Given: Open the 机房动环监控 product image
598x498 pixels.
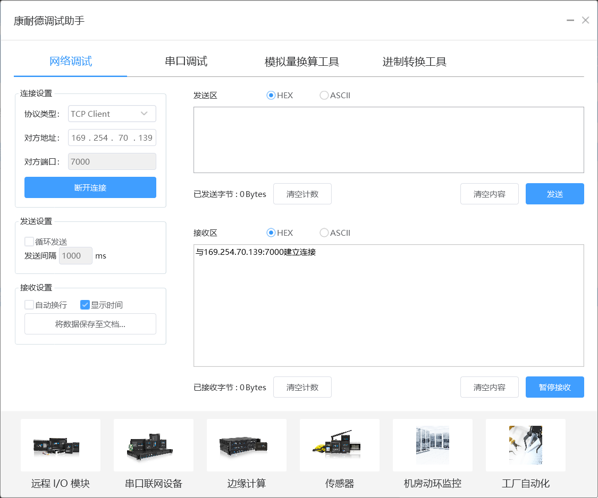Looking at the screenshot, I should (433, 445).
